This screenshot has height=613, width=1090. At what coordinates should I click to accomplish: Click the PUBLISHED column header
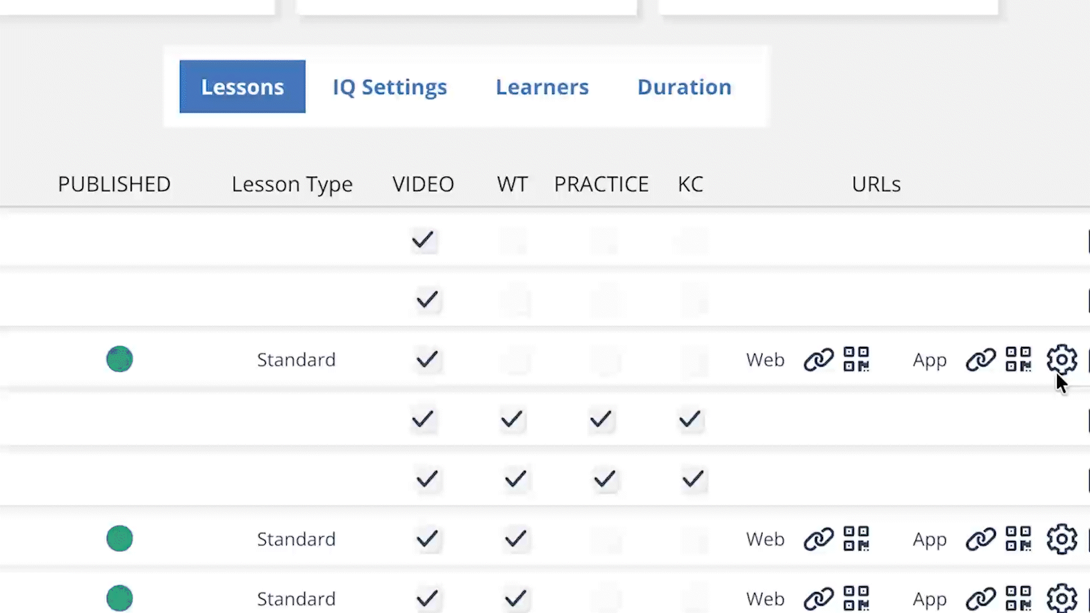(114, 184)
